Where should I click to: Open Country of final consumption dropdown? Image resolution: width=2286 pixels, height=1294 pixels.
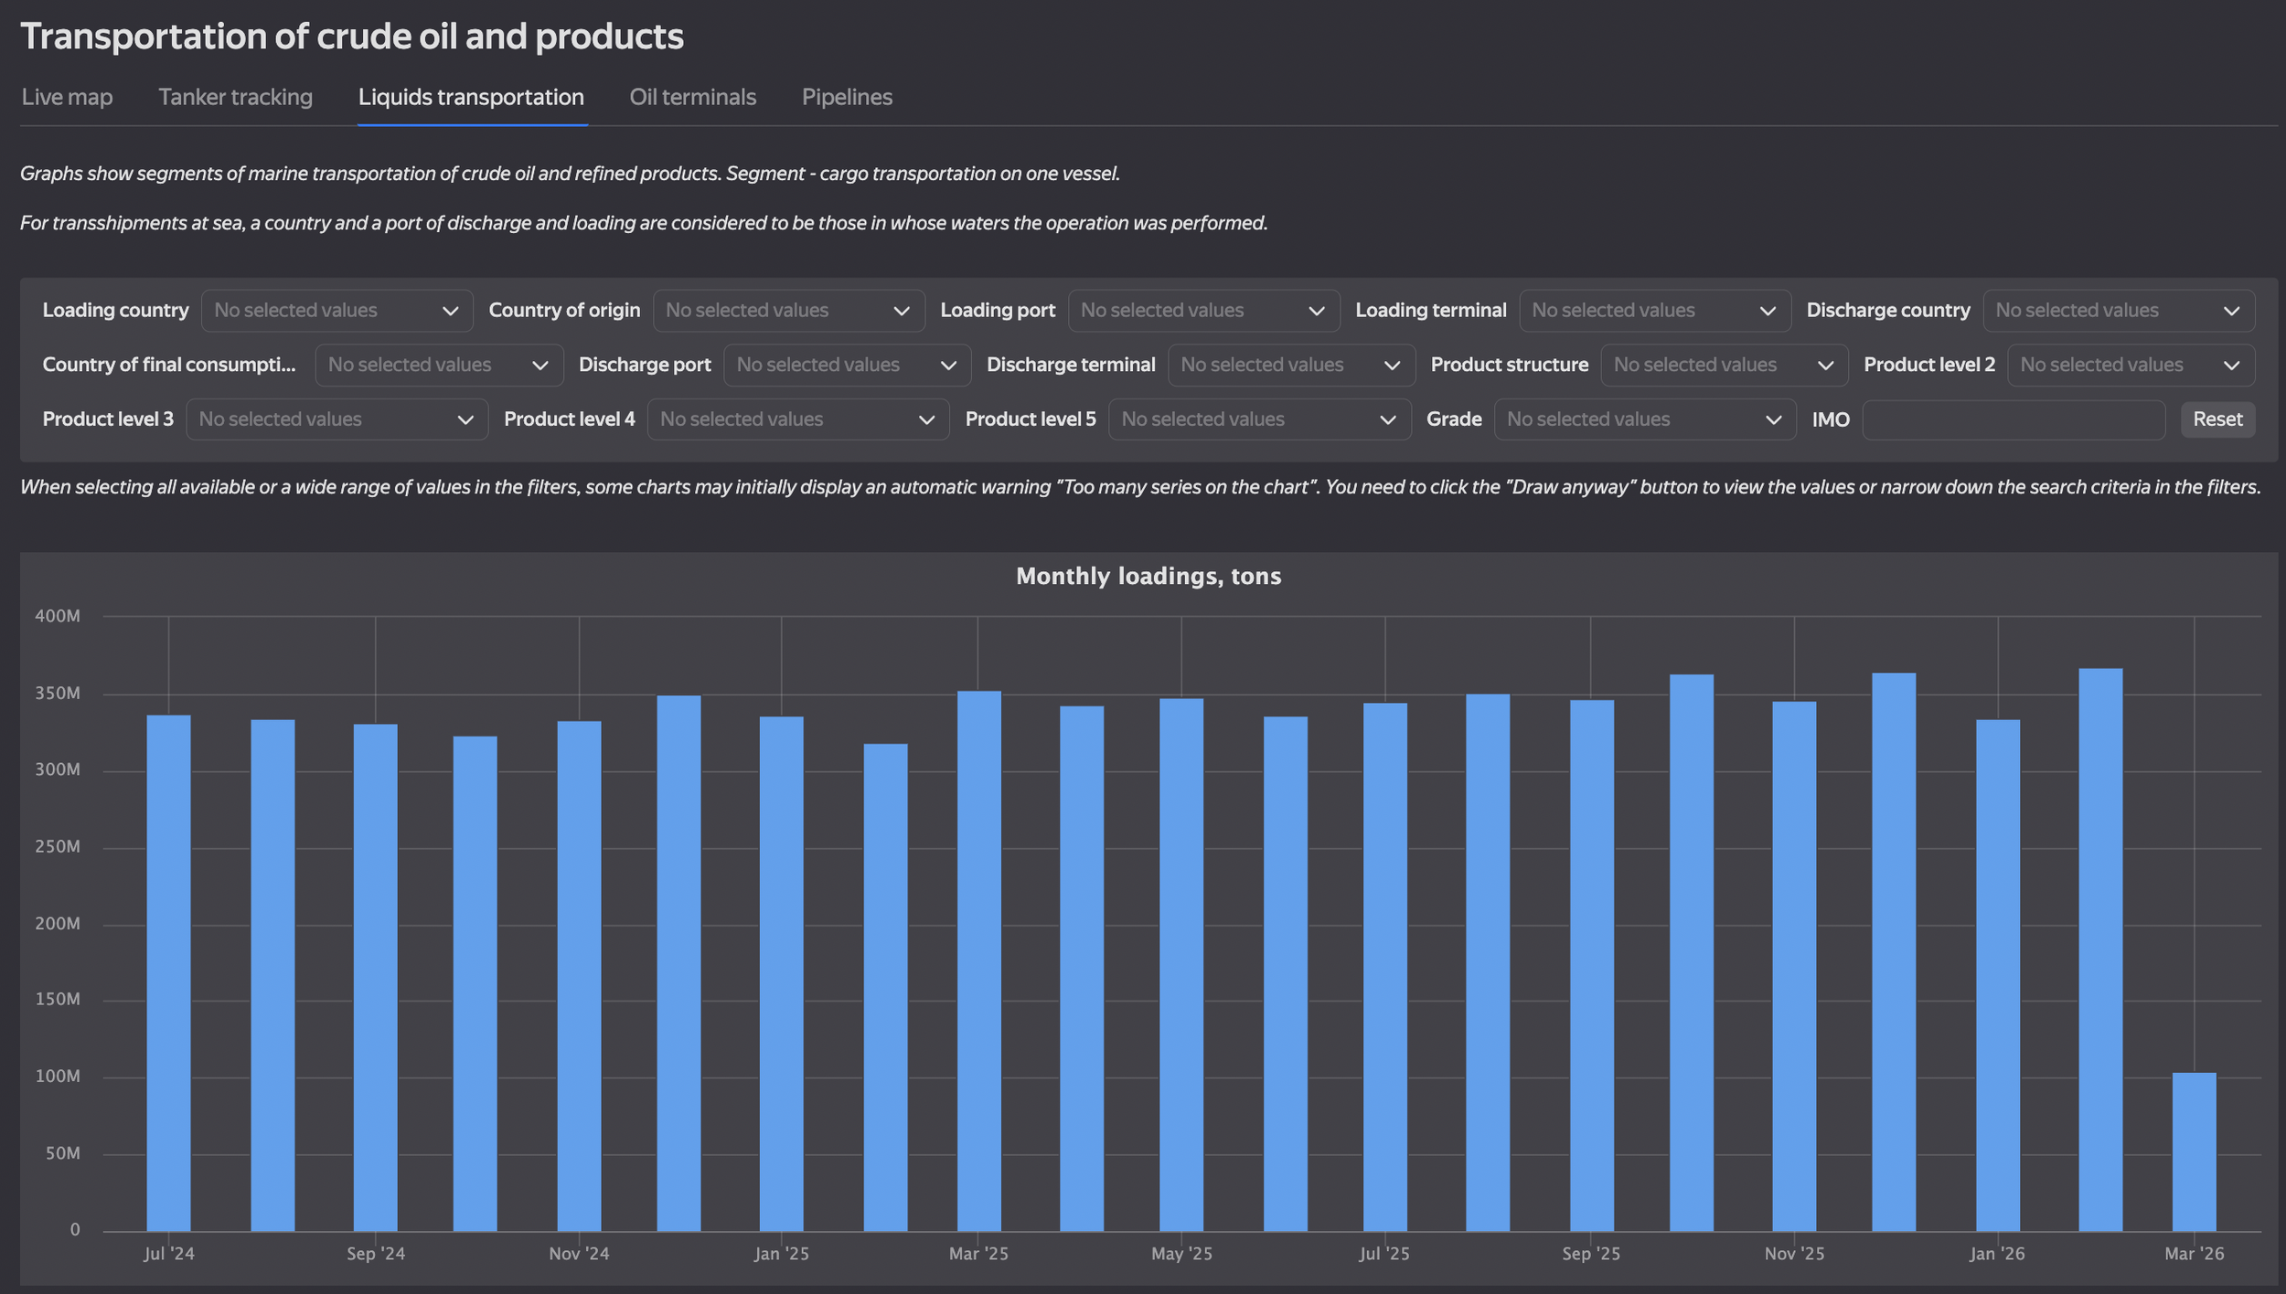point(438,366)
